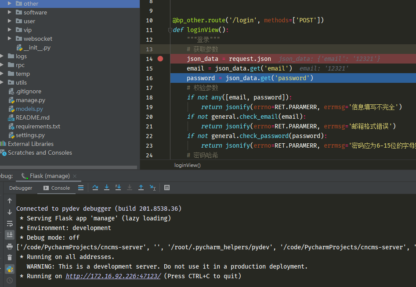Open http://172.16.92.226:47123/ link
This screenshot has width=416, height=287.
[113, 276]
